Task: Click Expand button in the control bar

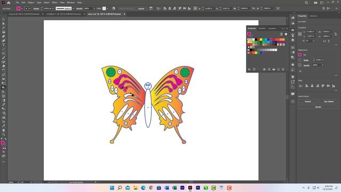Action: point(141,9)
